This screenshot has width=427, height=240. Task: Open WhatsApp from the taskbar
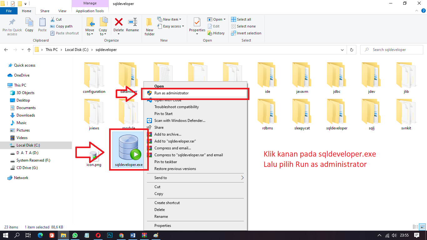click(75, 235)
